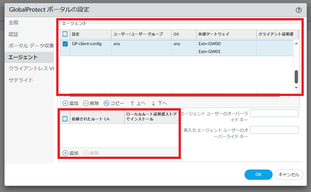
Task: Click the agent table scroll up arrow
Action: (296, 43)
